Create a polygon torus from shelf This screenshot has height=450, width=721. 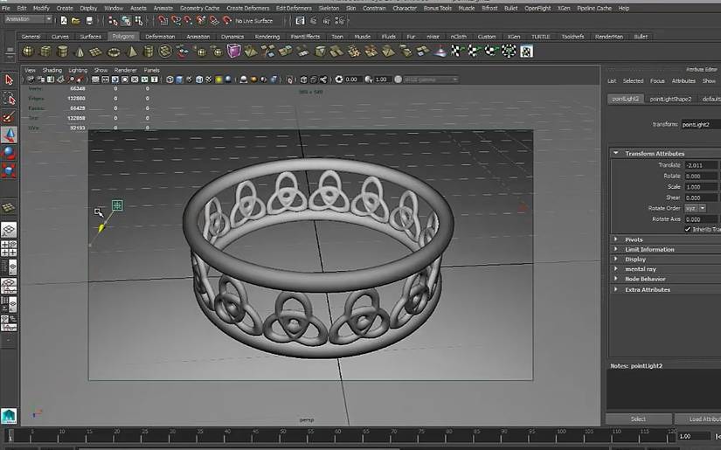tap(113, 51)
